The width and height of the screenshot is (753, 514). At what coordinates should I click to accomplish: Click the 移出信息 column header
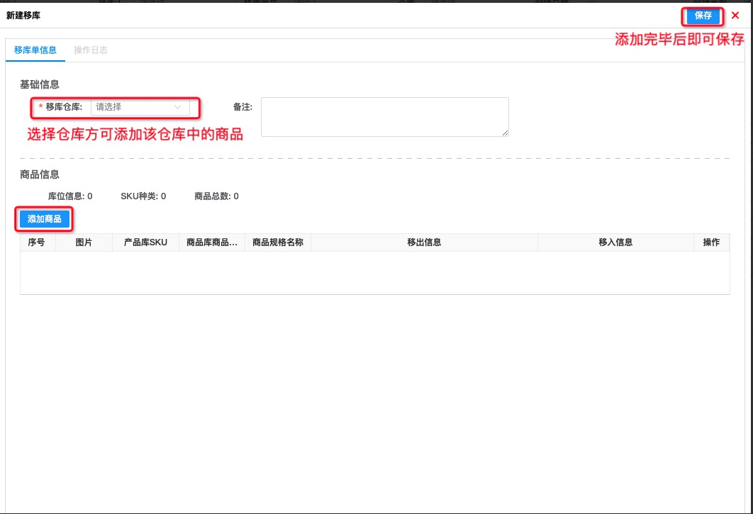[x=424, y=242]
